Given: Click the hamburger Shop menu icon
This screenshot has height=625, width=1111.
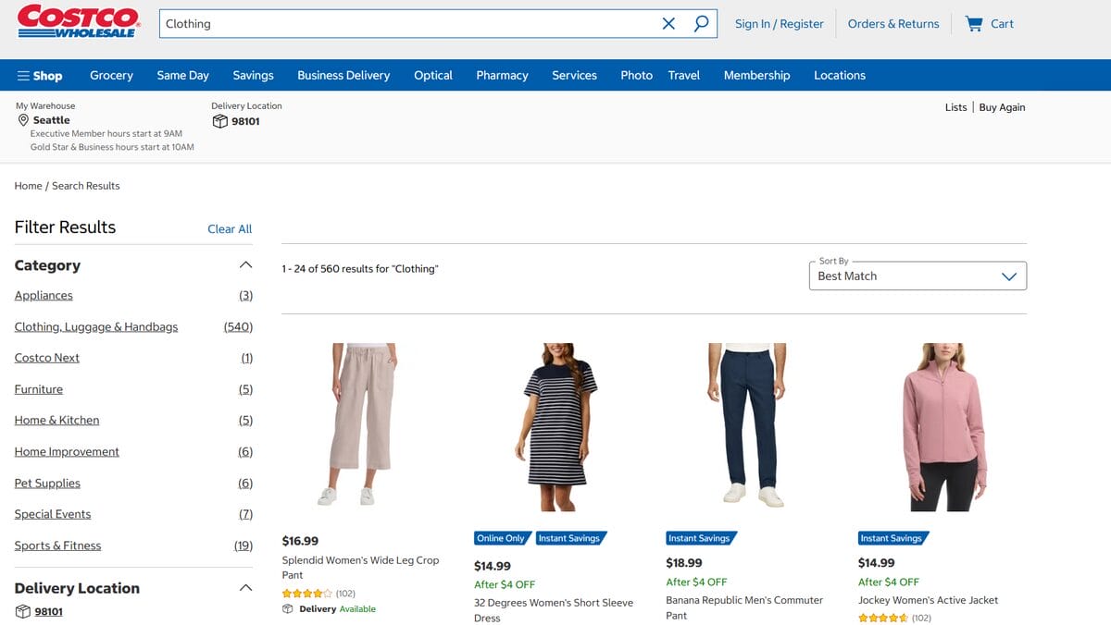Looking at the screenshot, I should [x=19, y=75].
